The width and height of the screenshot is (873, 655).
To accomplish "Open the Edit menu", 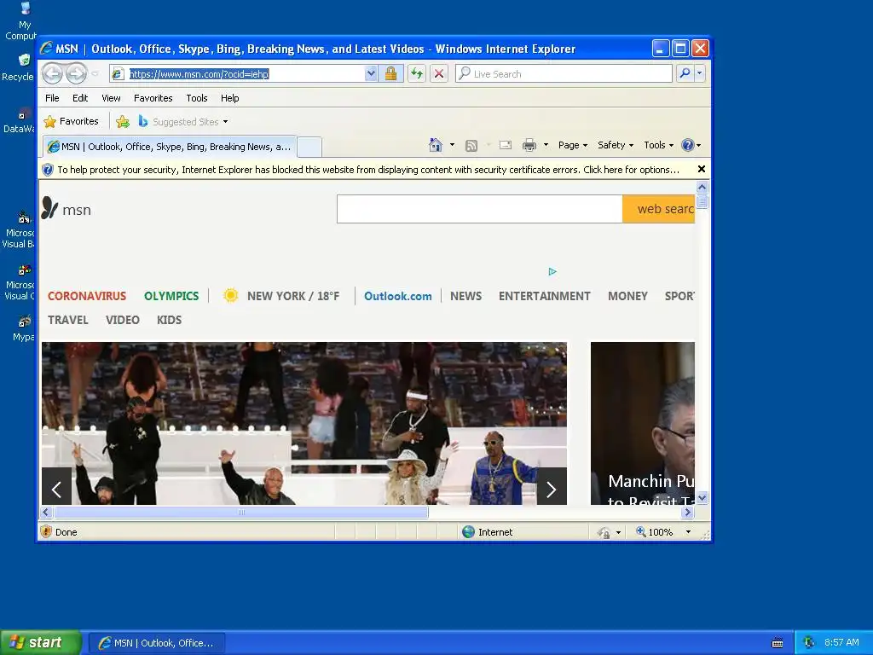I will (80, 98).
